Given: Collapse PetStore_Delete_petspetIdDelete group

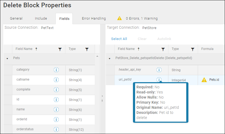Looking at the screenshot, I should point(110,59).
